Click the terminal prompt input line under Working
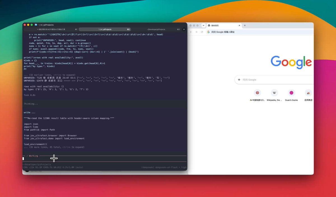This screenshot has height=197, width=336. pos(104,159)
